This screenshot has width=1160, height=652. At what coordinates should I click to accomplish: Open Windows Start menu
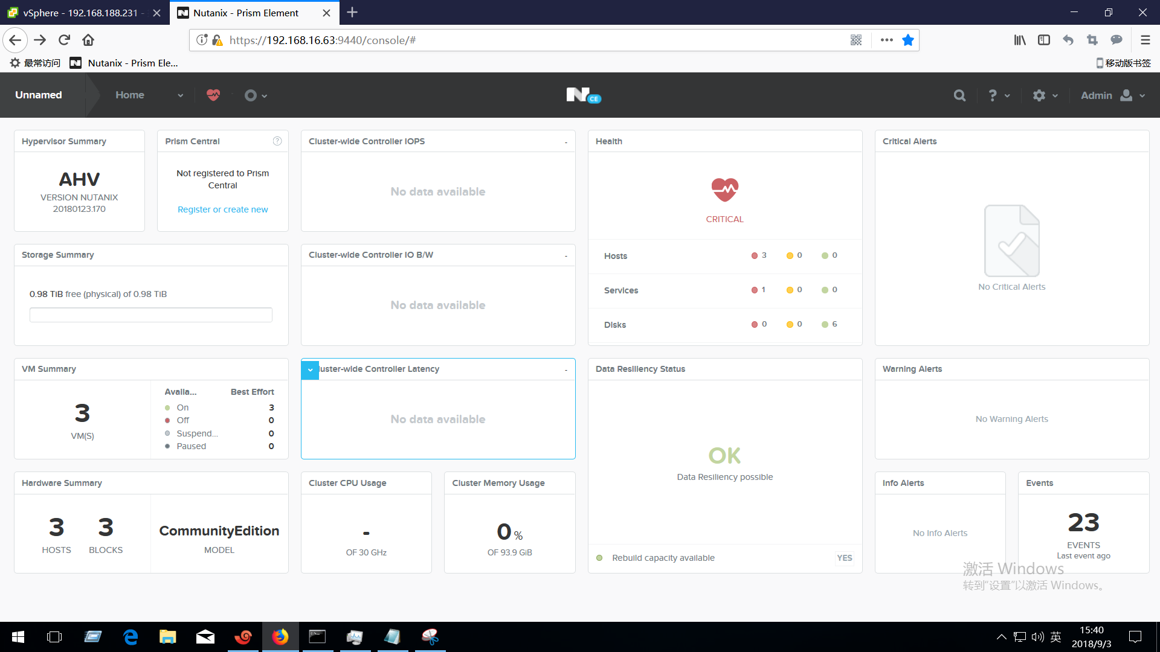(18, 637)
